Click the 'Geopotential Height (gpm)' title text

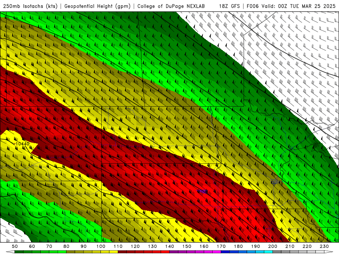(x=97, y=6)
